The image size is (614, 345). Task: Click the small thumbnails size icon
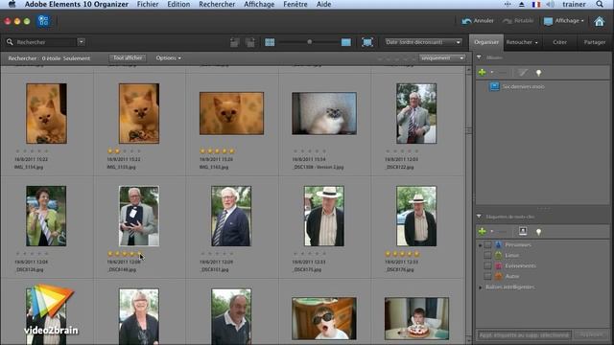(x=270, y=42)
